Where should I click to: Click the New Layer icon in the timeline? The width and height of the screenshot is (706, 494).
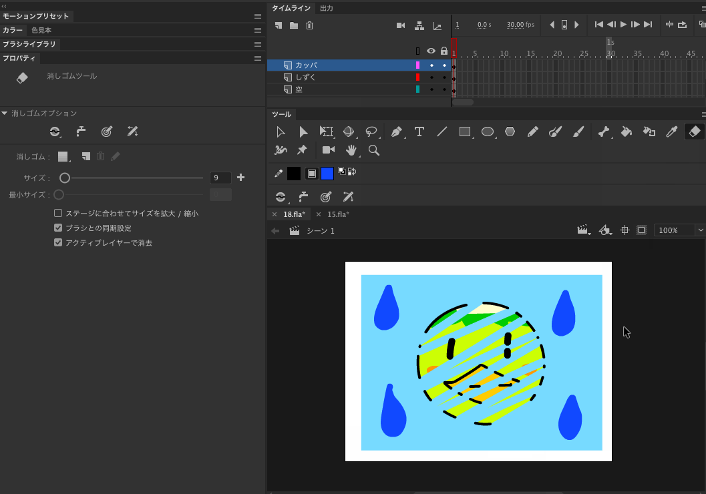279,25
